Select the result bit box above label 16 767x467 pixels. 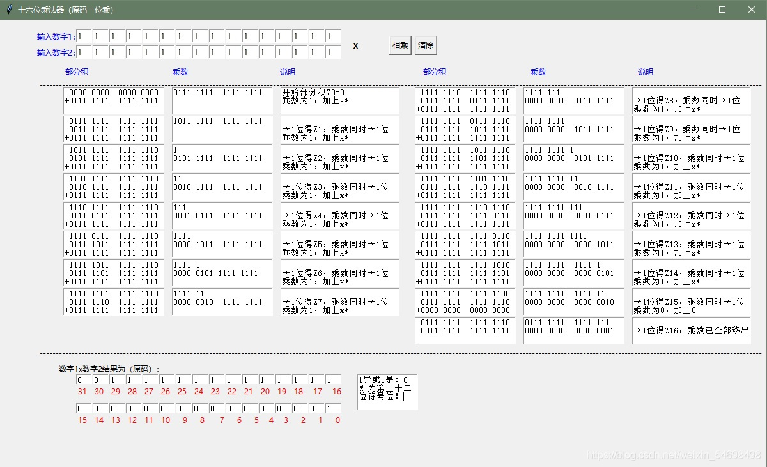tap(333, 380)
